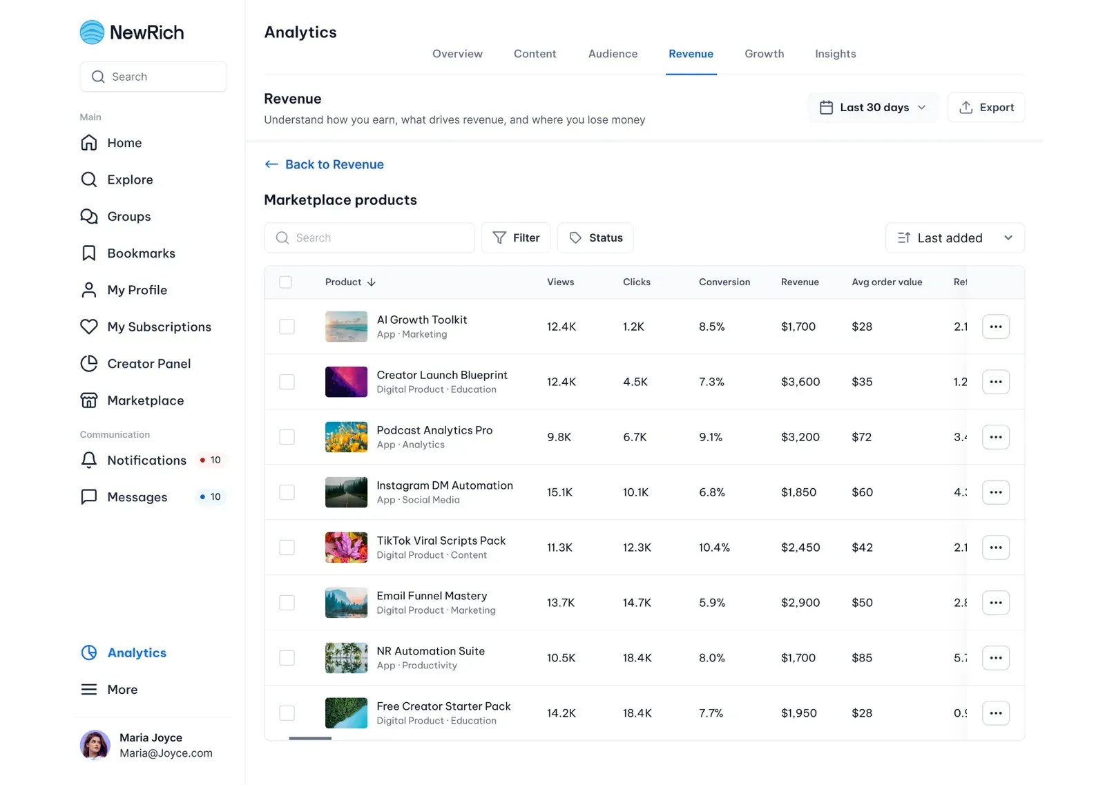The image size is (1105, 785).
Task: Open the Messages chat item
Action: 153,497
